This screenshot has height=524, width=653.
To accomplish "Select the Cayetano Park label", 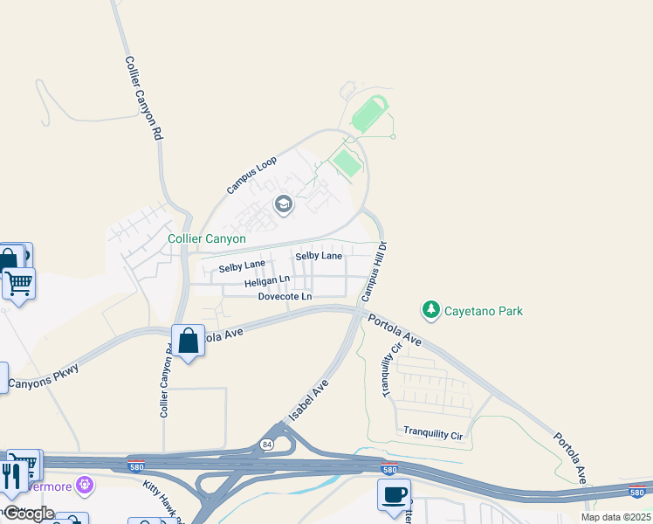I will pyautogui.click(x=483, y=311).
